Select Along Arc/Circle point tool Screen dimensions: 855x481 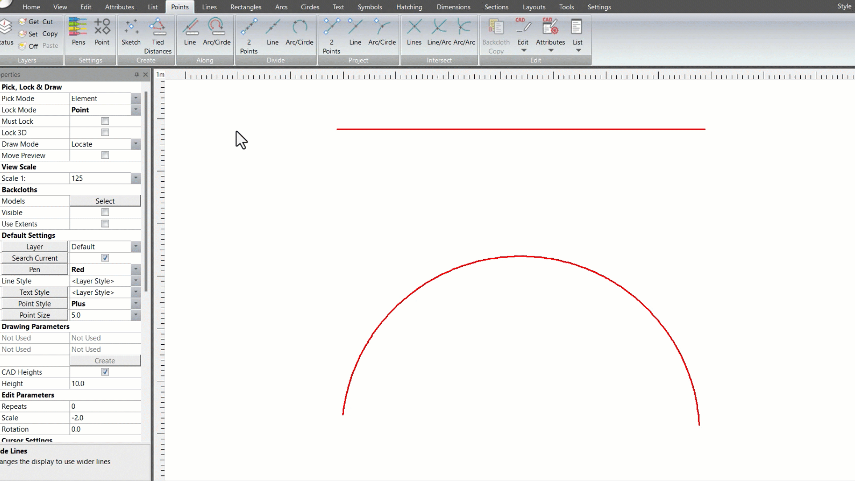217,32
